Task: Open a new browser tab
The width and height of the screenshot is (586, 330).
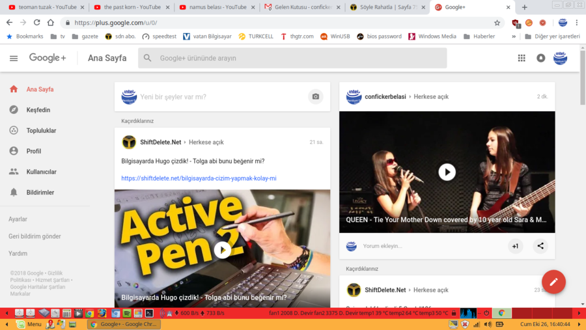Action: (524, 7)
